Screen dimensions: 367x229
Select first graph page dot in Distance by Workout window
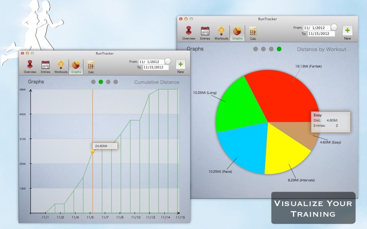tap(256, 49)
